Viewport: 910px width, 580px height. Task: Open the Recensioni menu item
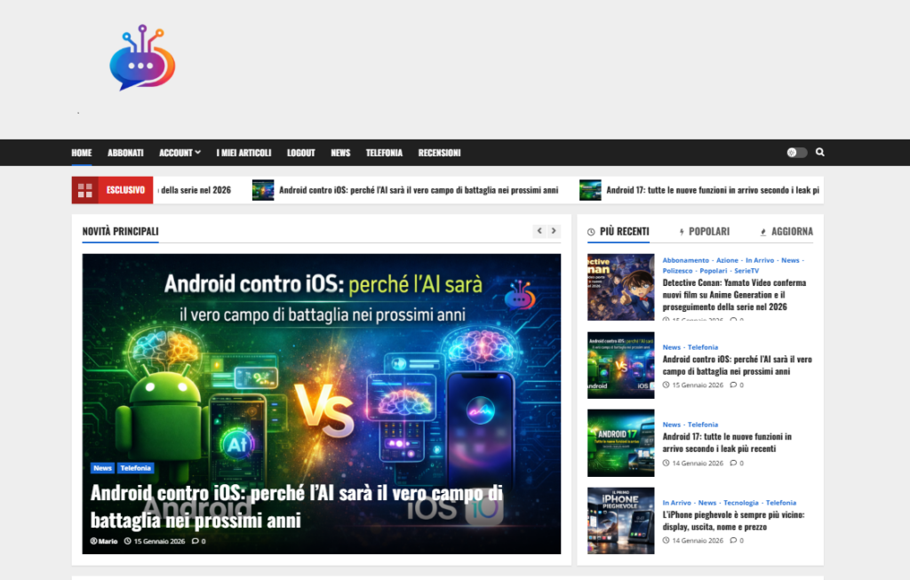point(439,153)
